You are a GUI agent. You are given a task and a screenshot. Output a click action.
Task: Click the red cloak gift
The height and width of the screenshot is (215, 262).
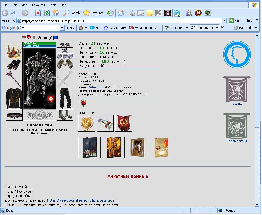(x=124, y=123)
